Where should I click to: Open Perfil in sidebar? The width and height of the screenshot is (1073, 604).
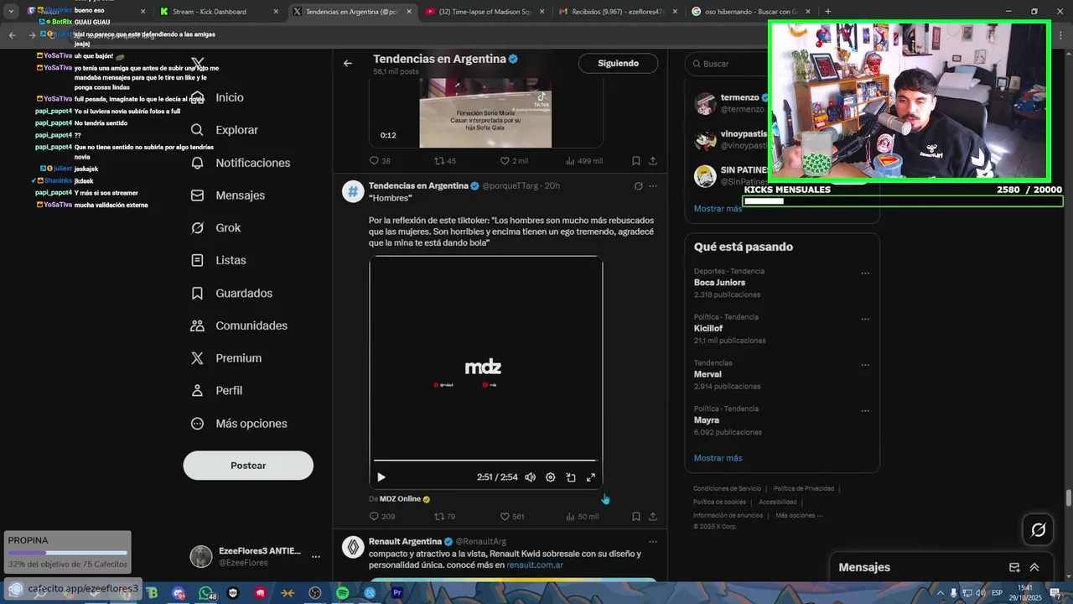pyautogui.click(x=216, y=391)
